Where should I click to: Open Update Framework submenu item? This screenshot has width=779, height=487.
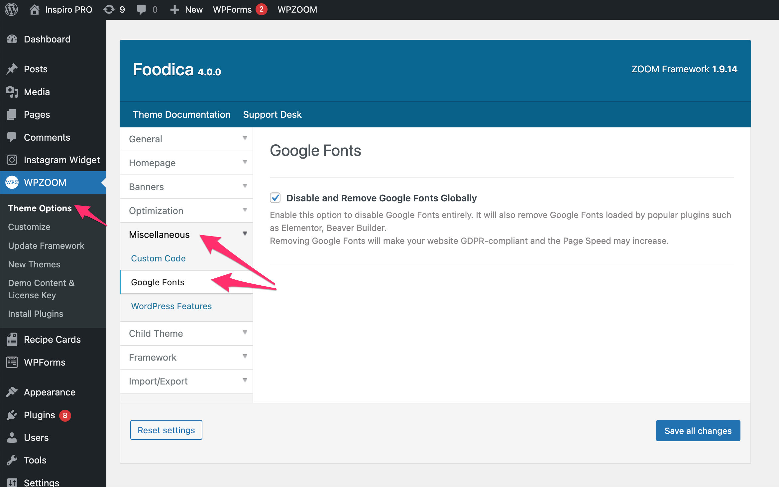(46, 246)
